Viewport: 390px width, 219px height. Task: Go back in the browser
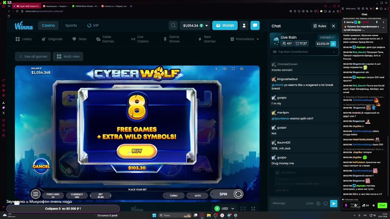[9, 11]
